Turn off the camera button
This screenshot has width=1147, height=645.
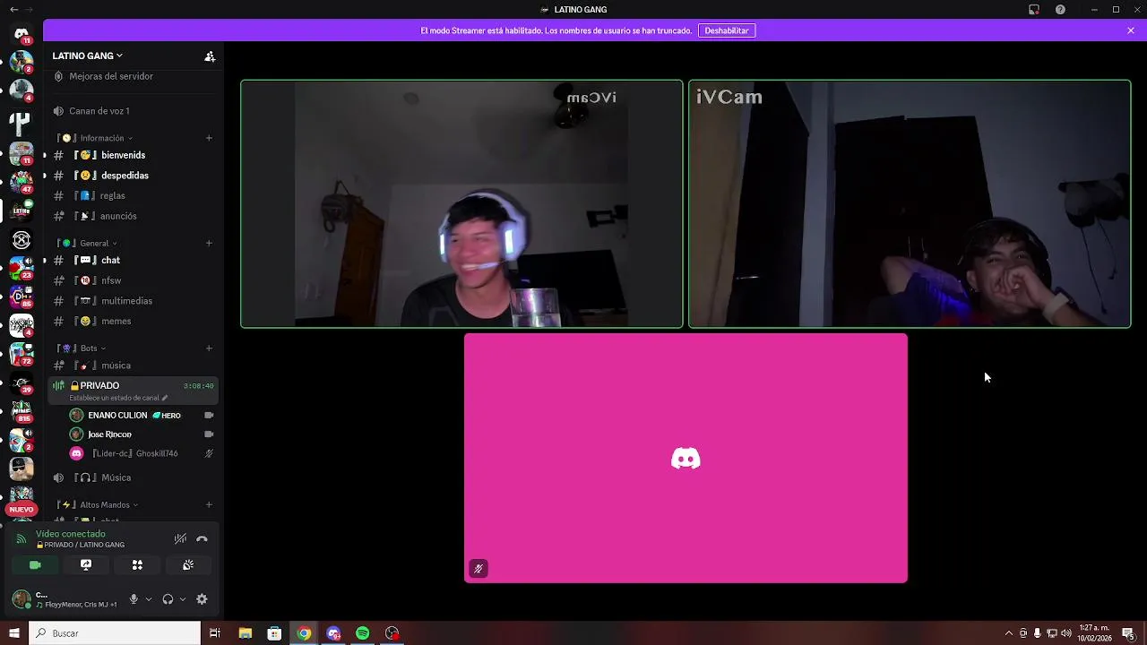tap(35, 565)
